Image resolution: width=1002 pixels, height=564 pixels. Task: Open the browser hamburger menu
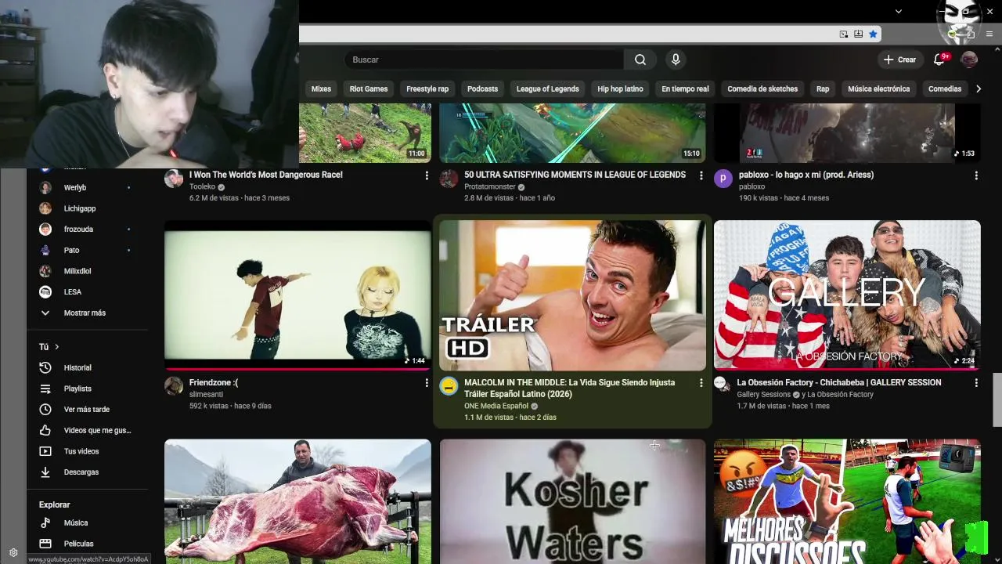pos(989,34)
